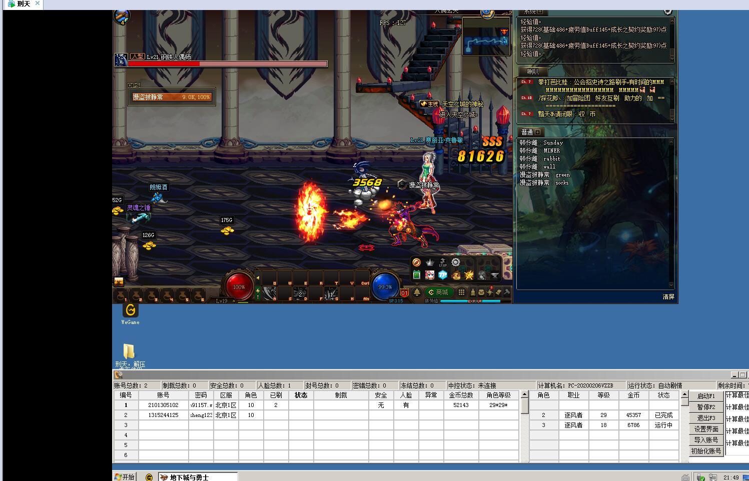
Task: Click the red HP orb showing 100%
Action: 239,286
